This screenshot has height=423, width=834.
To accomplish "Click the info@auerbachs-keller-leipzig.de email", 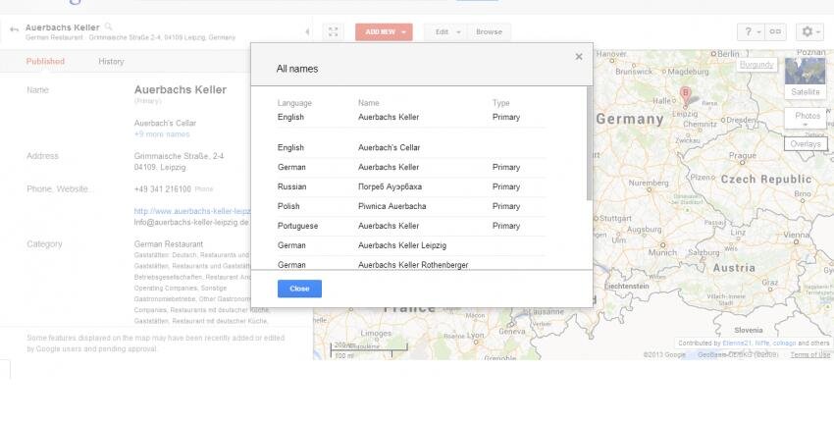I will click(x=191, y=222).
